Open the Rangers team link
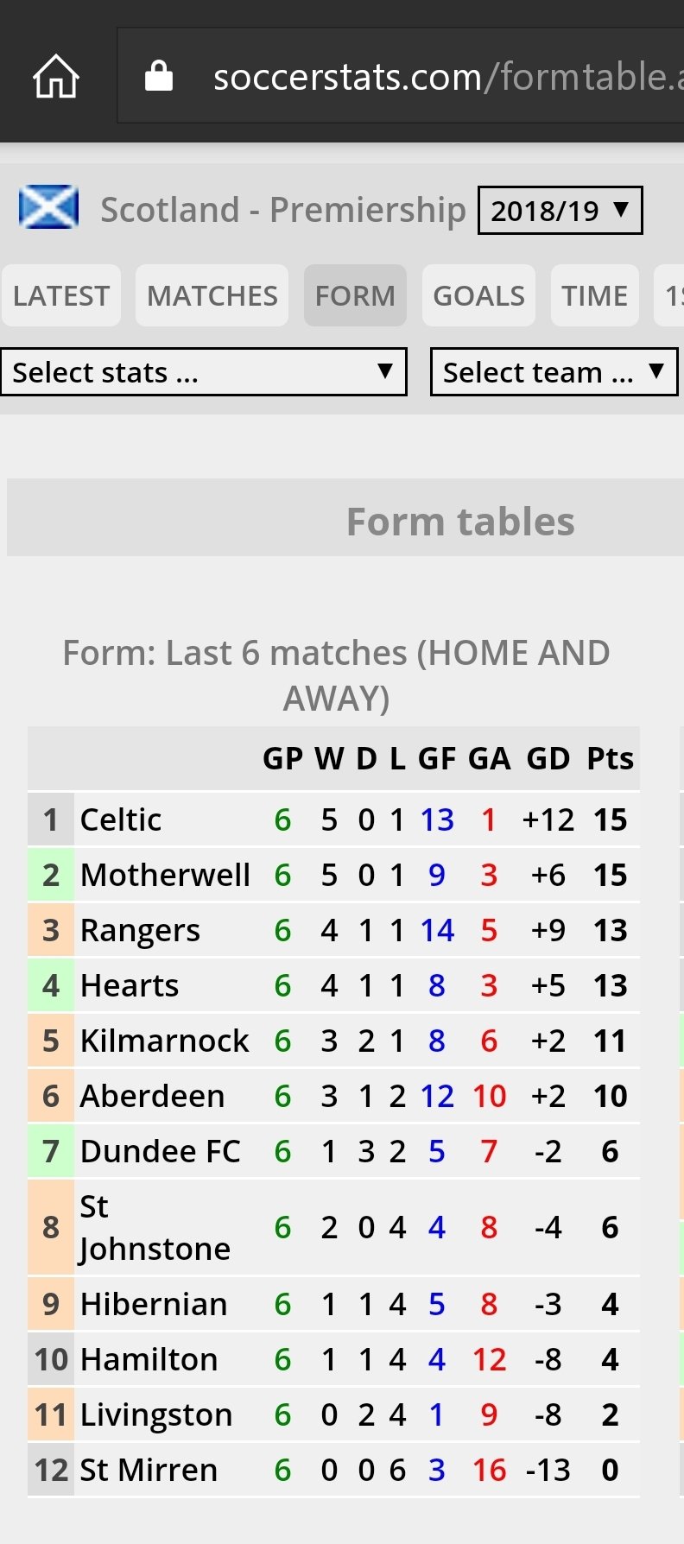 point(140,930)
